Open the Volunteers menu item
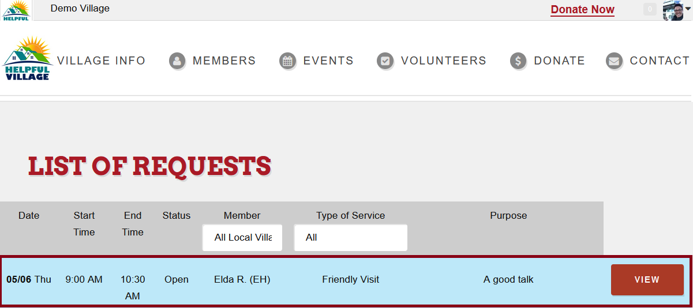This screenshot has height=308, width=693. pos(444,60)
